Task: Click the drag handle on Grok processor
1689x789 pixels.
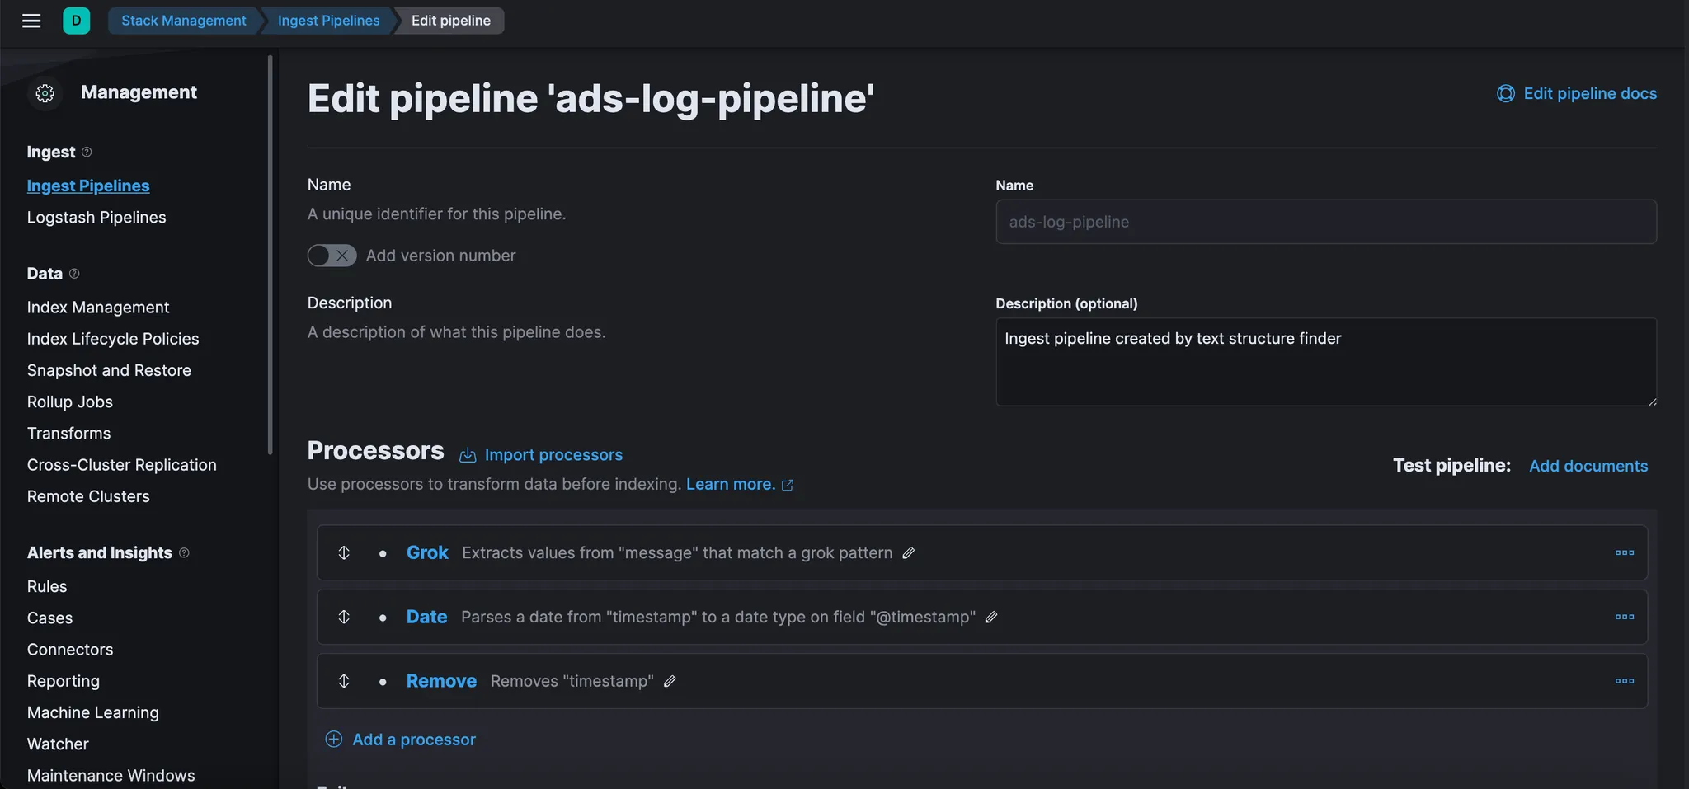Action: coord(344,552)
